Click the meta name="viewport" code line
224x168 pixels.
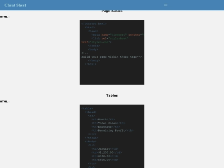coord(118,35)
